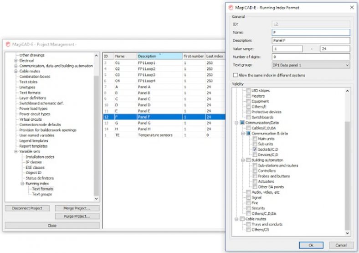The image size is (359, 253).
Task: Select Combination boxes tree item
Action: (35, 77)
